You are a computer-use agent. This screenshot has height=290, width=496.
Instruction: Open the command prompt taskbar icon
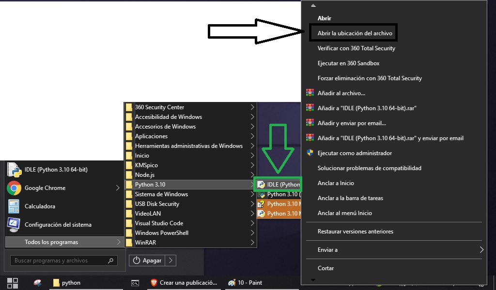point(135,283)
